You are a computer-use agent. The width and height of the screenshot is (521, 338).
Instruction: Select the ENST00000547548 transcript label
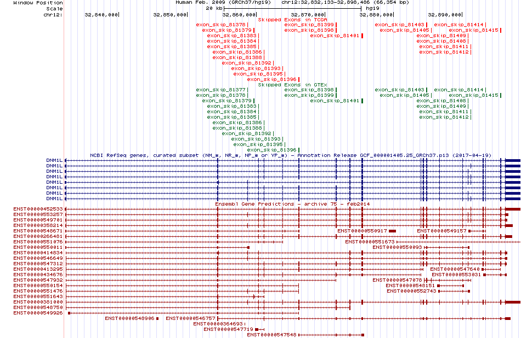coord(271,335)
